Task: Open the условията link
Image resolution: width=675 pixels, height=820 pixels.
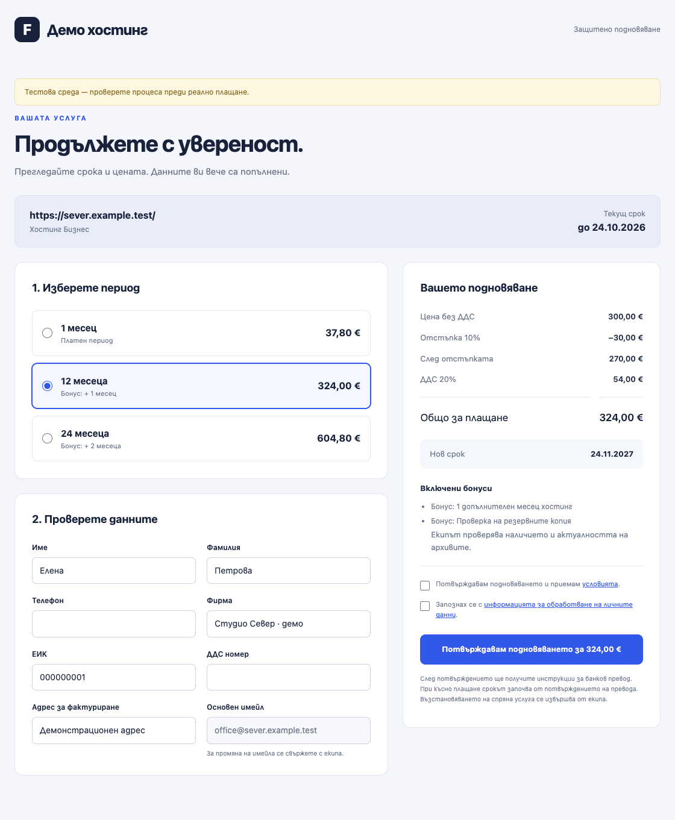Action: [600, 584]
